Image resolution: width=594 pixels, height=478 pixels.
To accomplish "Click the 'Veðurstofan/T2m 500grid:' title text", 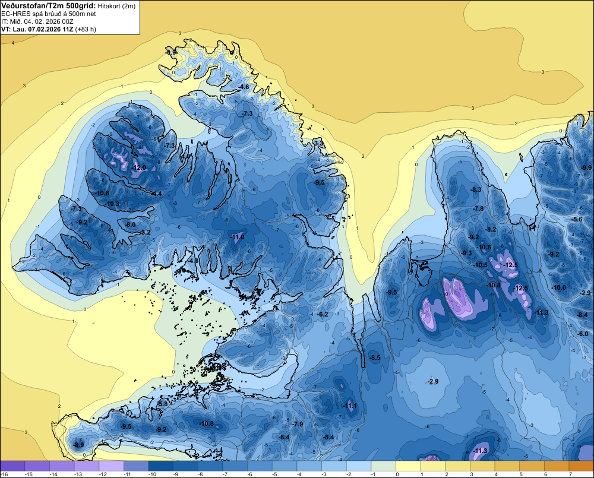I will 49,5.
